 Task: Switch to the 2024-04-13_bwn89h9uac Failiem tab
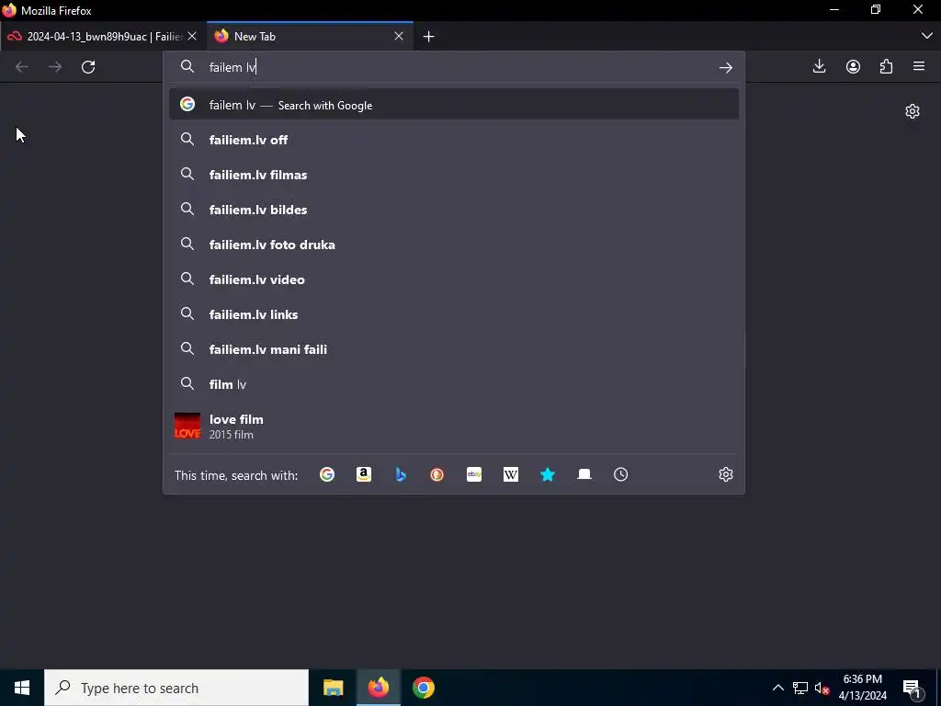101,36
